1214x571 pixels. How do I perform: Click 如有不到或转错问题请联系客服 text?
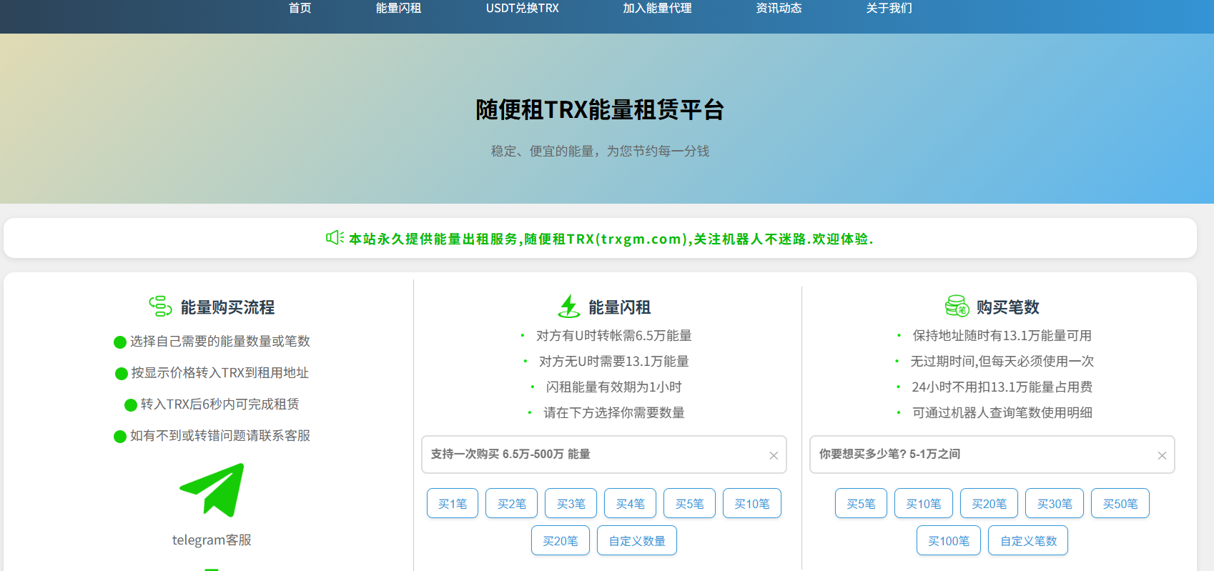pos(220,435)
